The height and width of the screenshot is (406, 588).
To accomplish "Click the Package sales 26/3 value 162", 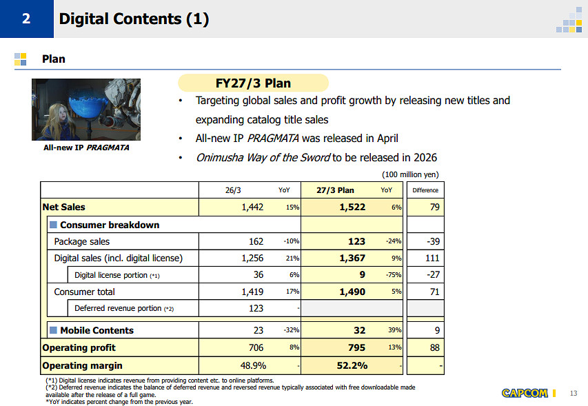I will 256,241.
